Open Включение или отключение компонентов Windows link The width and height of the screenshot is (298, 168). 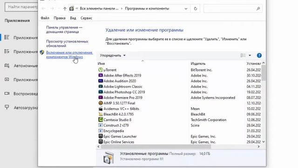(x=69, y=55)
